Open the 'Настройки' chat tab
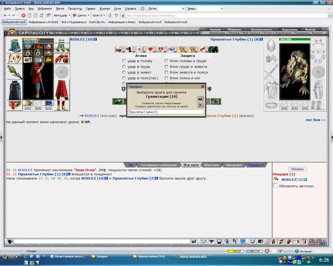Viewport: 333px width, 266px height. coord(234,165)
